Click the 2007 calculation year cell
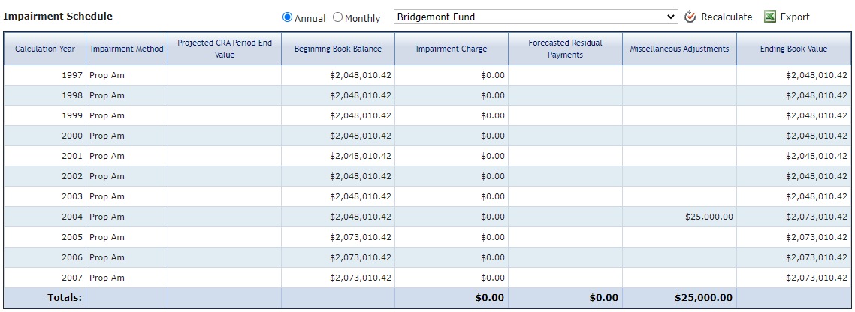This screenshot has height=312, width=855. tap(45, 277)
